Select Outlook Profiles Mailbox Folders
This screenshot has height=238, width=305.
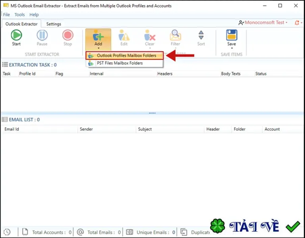point(124,56)
